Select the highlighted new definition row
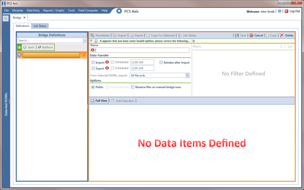Image resolution: width=304 pixels, height=190 pixels. (x=51, y=55)
